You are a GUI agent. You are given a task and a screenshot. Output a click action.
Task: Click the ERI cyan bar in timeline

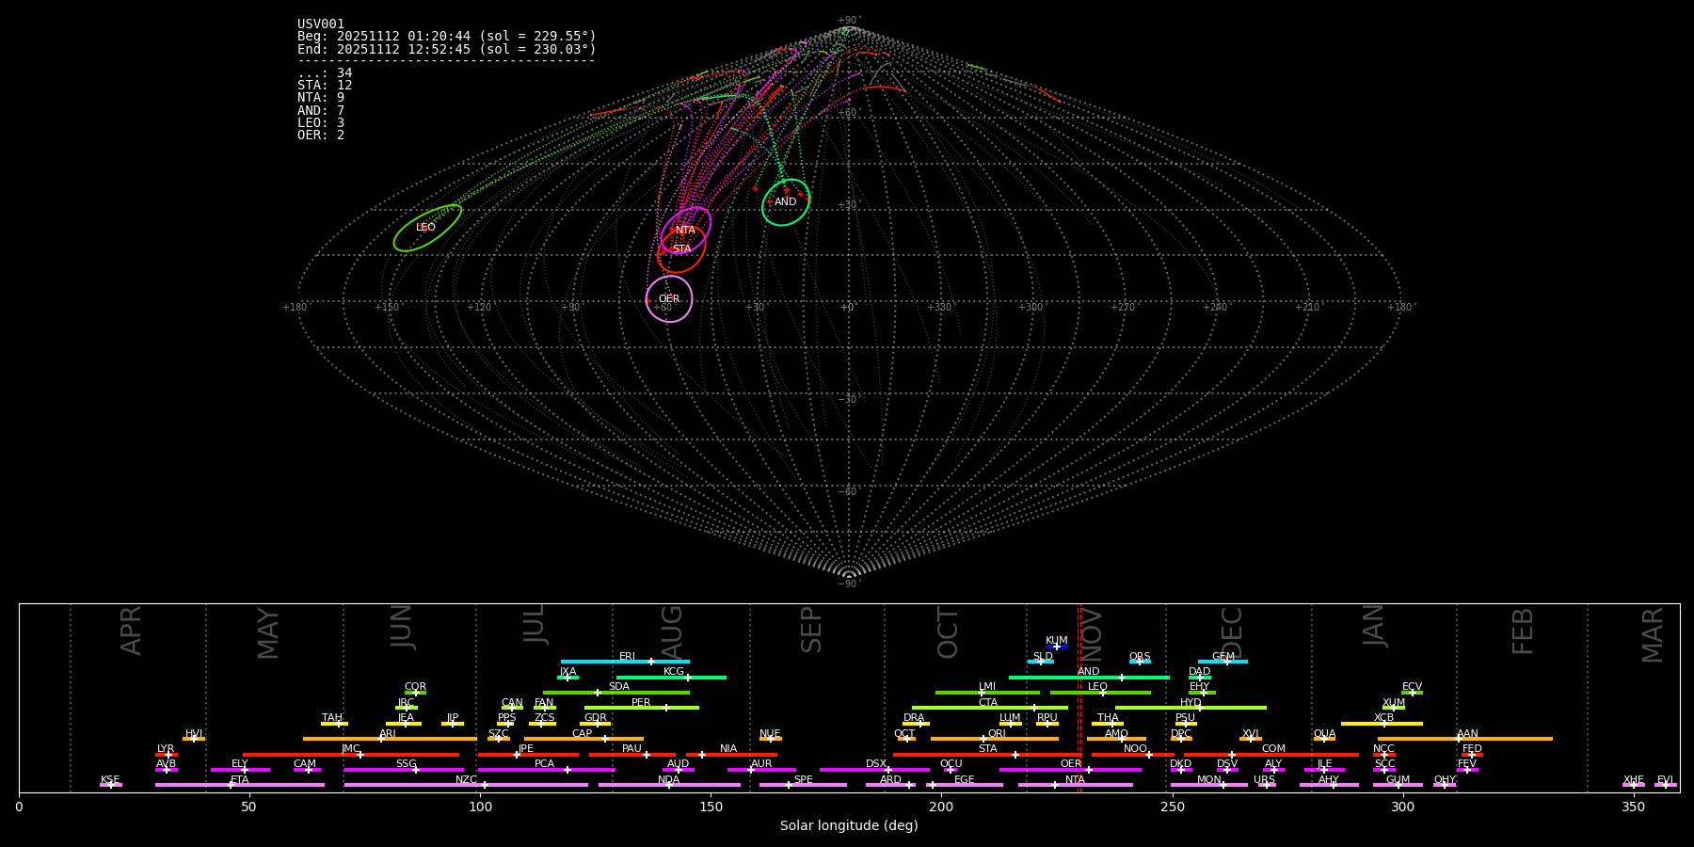[625, 662]
